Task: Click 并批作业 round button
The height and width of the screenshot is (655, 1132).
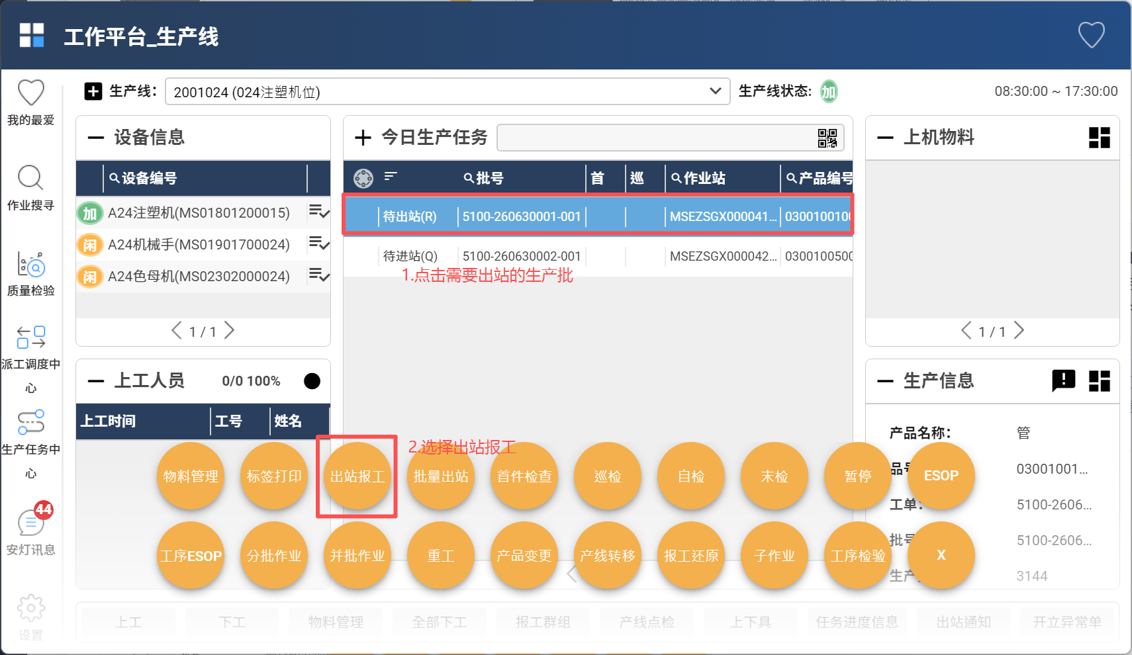Action: pyautogui.click(x=357, y=555)
